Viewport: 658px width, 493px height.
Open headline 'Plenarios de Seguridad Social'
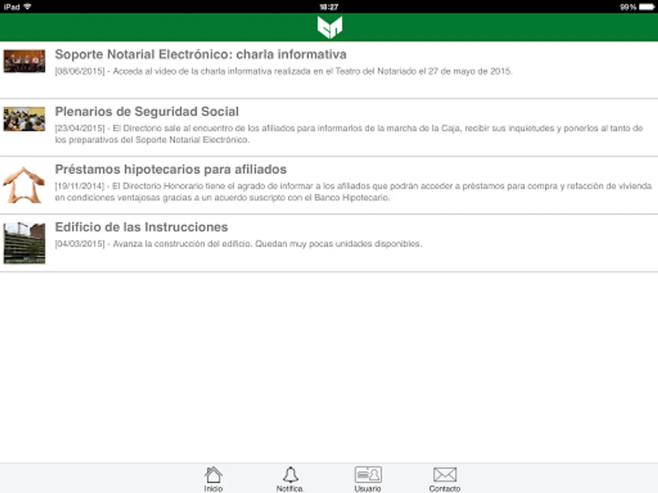[x=147, y=112]
